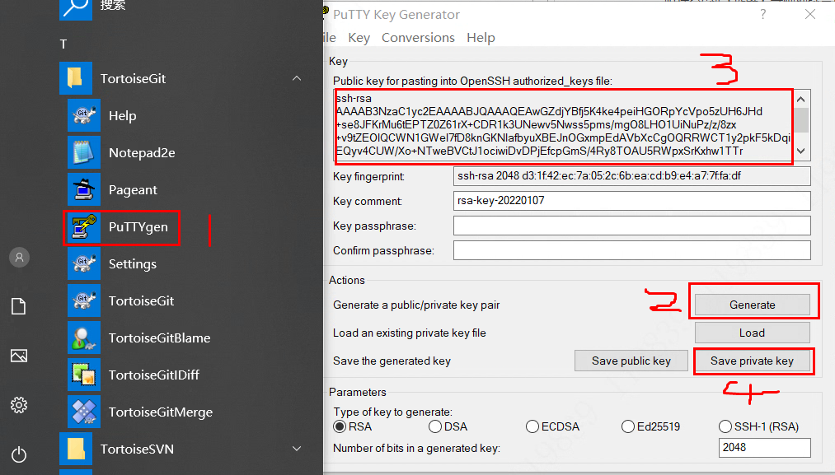Image resolution: width=835 pixels, height=475 pixels.
Task: Select RSA key type
Action: coord(340,426)
